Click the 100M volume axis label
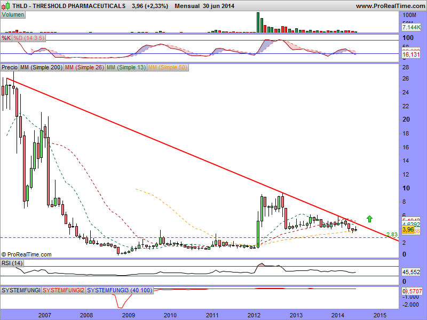 (409, 15)
